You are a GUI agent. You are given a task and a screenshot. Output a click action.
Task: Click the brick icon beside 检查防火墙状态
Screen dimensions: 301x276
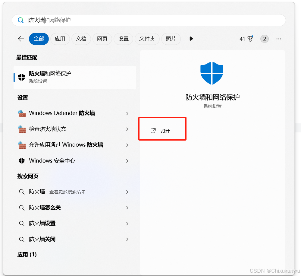22,129
